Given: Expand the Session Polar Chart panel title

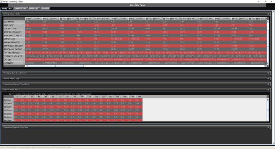Looking at the screenshot, I should 11,78.
